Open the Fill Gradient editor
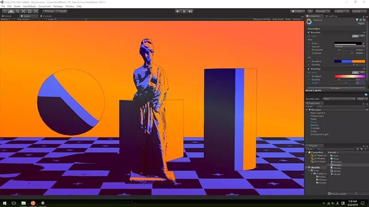369x207 pixels. pos(350,62)
